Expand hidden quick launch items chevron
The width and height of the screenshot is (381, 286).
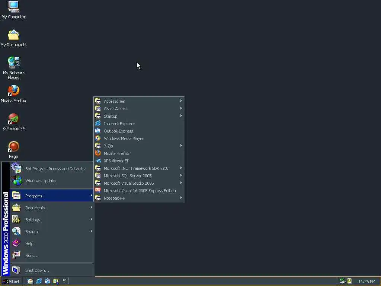[64, 280]
